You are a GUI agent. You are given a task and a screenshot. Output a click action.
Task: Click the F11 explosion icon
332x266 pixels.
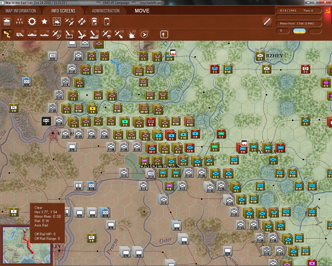point(132,34)
